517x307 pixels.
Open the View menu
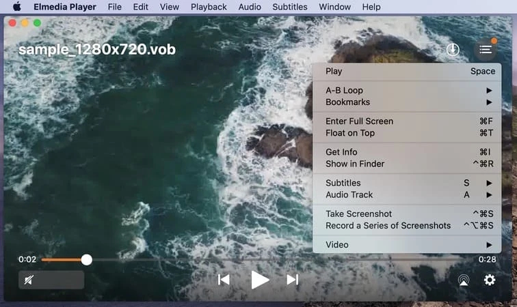tap(170, 7)
